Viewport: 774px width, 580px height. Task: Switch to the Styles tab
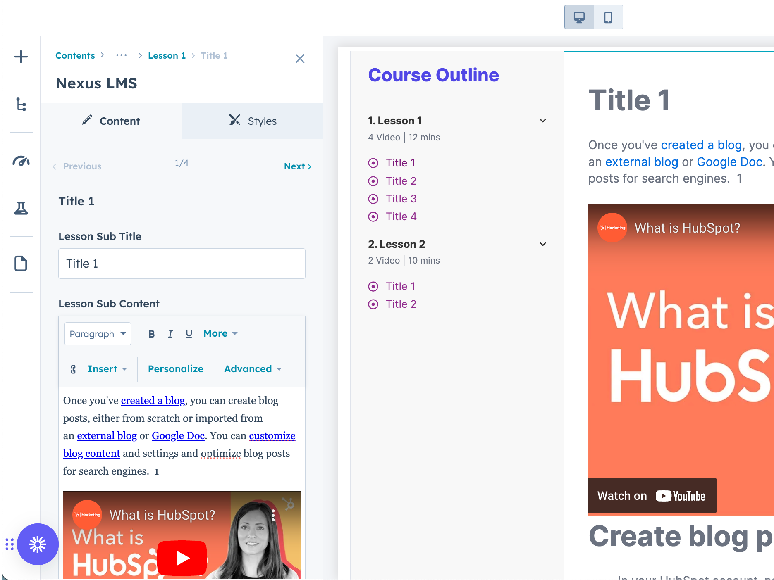click(x=252, y=121)
